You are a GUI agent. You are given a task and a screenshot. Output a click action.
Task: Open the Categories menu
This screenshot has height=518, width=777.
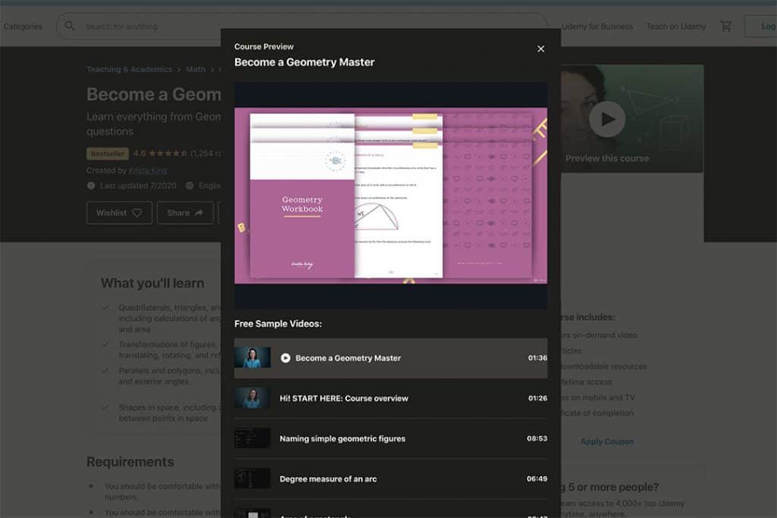click(x=23, y=26)
